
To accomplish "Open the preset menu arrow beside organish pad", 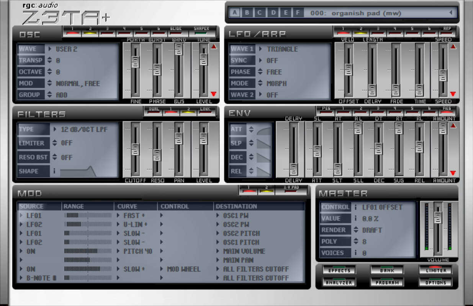I will [x=451, y=13].
